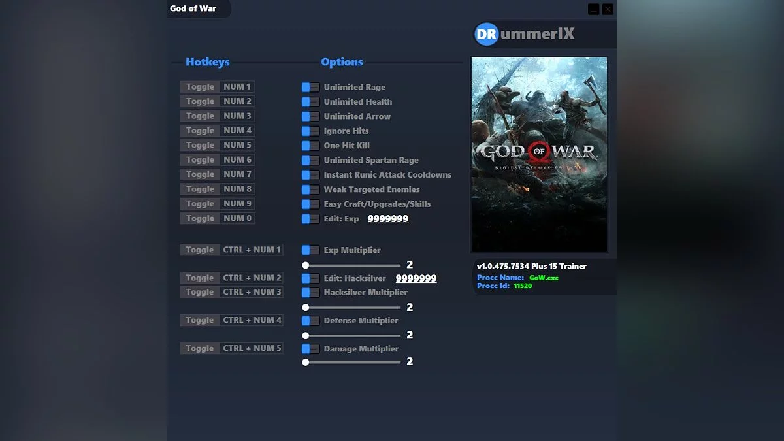
Task: Click Toggle button for CTRL + NUM 1
Action: pyautogui.click(x=200, y=250)
